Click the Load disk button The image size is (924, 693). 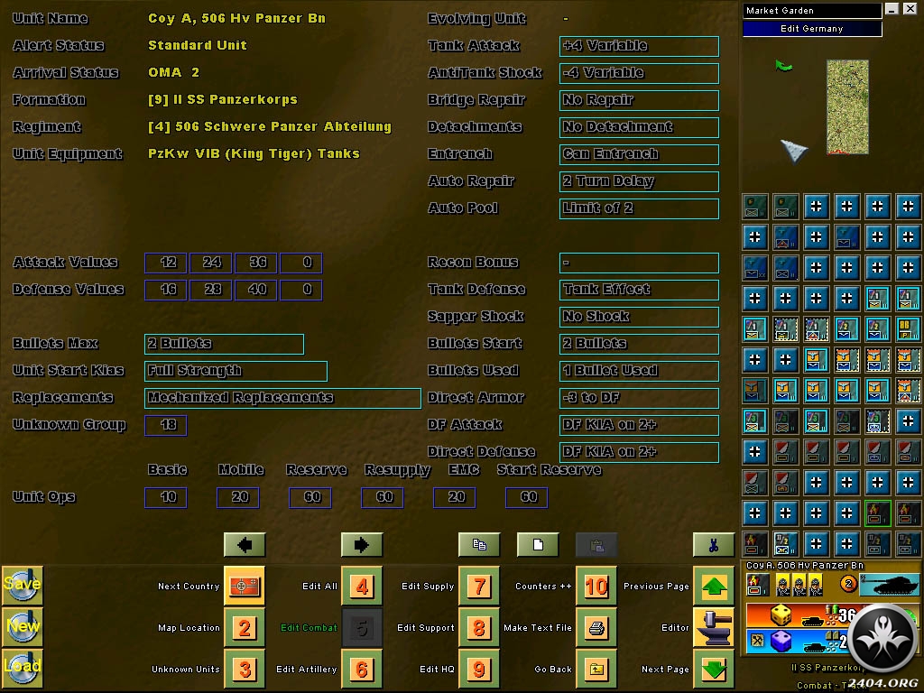(x=22, y=668)
